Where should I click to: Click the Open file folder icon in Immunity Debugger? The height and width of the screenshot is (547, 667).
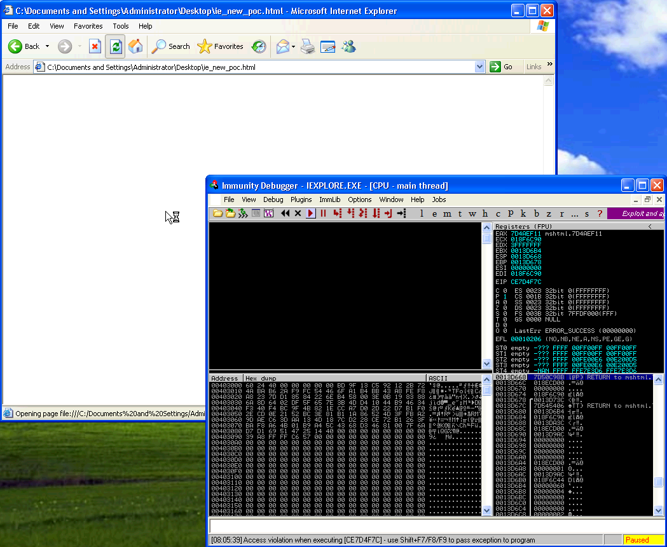click(217, 213)
